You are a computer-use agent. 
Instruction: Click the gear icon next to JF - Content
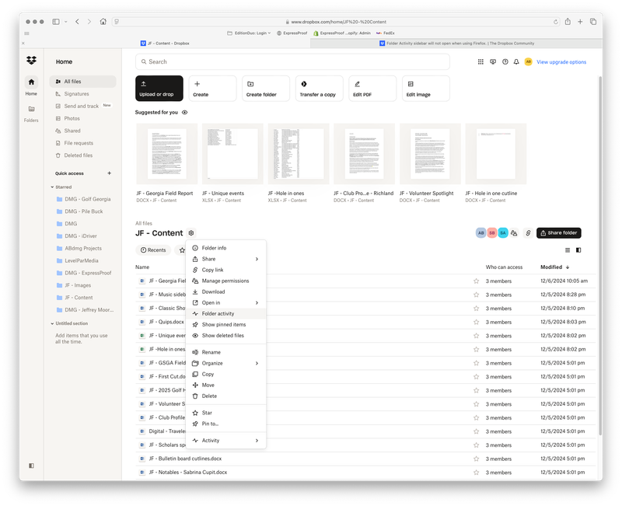[x=191, y=233]
